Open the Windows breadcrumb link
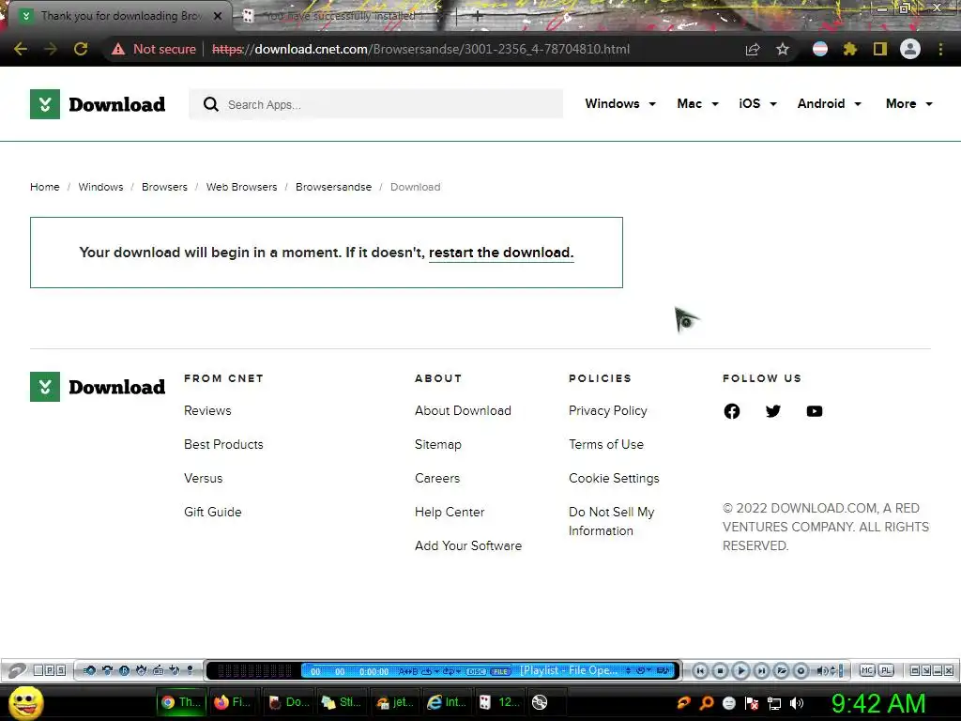This screenshot has width=961, height=721. pyautogui.click(x=100, y=187)
